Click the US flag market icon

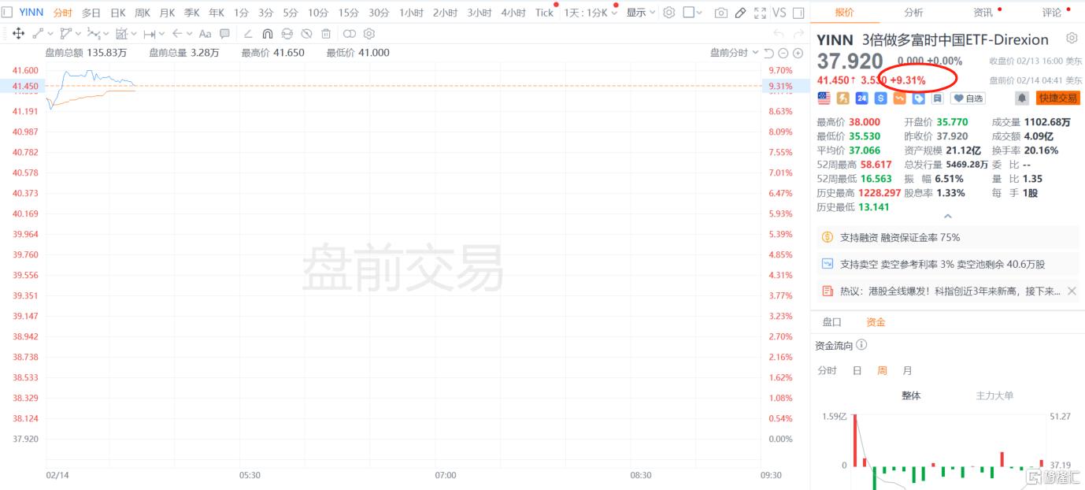pos(824,98)
